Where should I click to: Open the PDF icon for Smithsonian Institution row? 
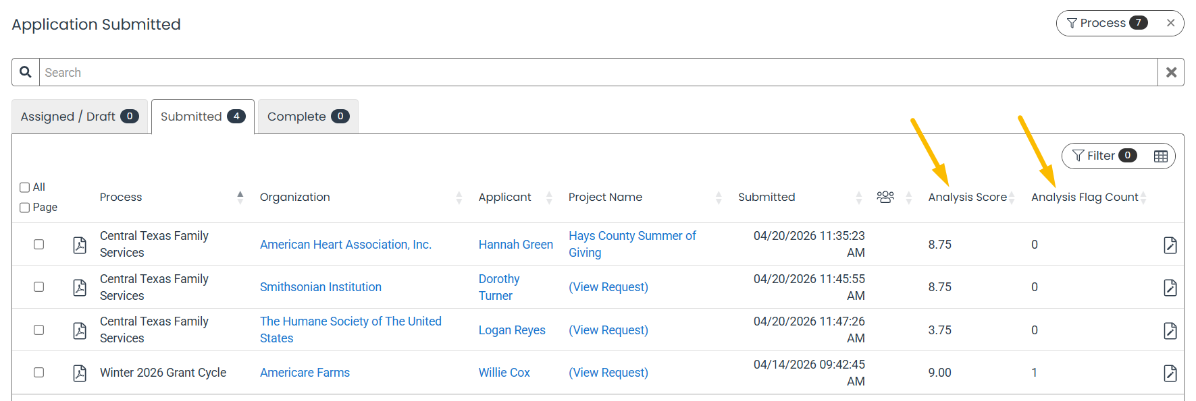click(x=80, y=288)
